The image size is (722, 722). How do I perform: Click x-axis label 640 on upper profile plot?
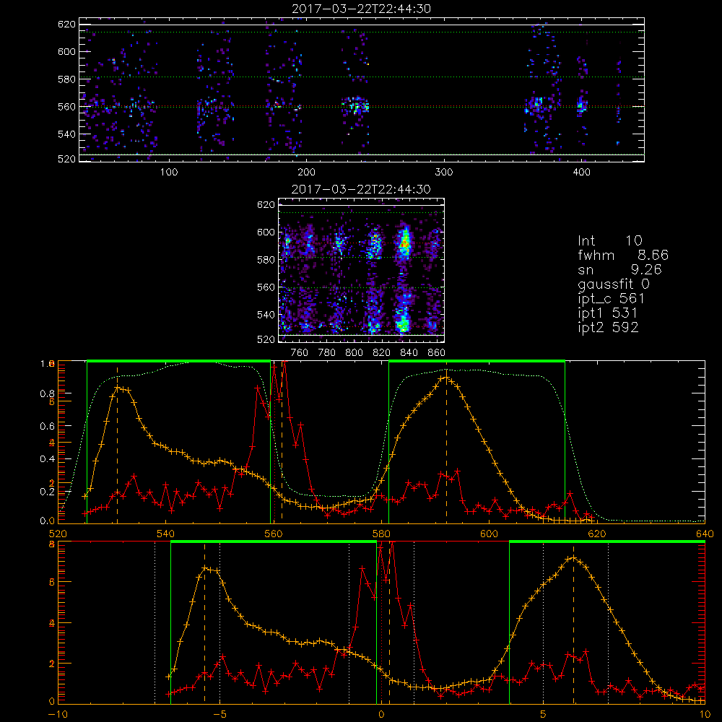click(705, 534)
